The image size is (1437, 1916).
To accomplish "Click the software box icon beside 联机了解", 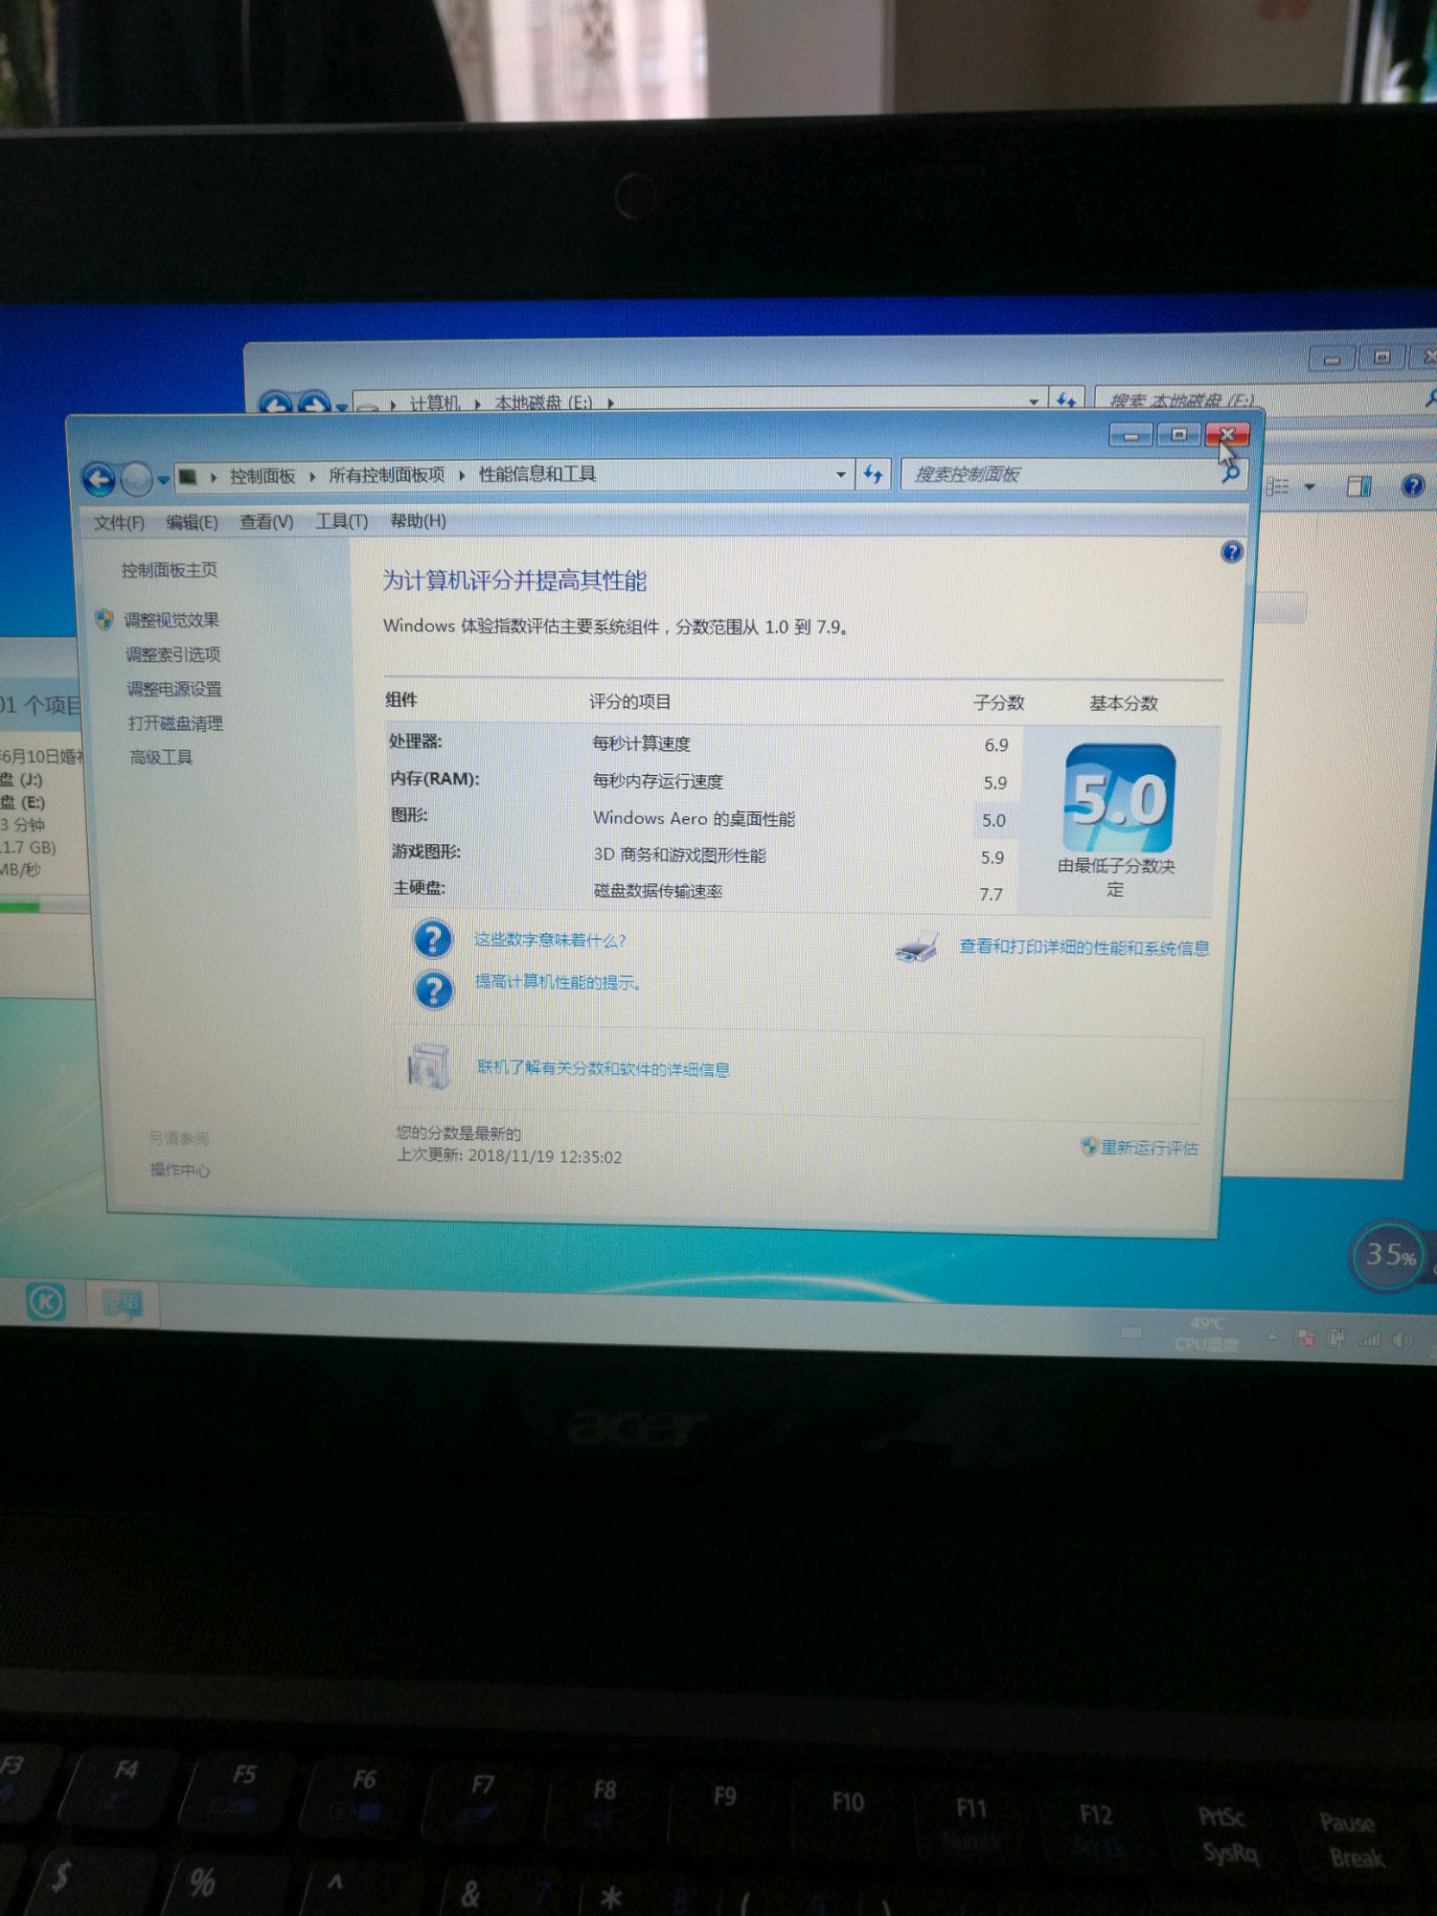I will click(428, 1066).
